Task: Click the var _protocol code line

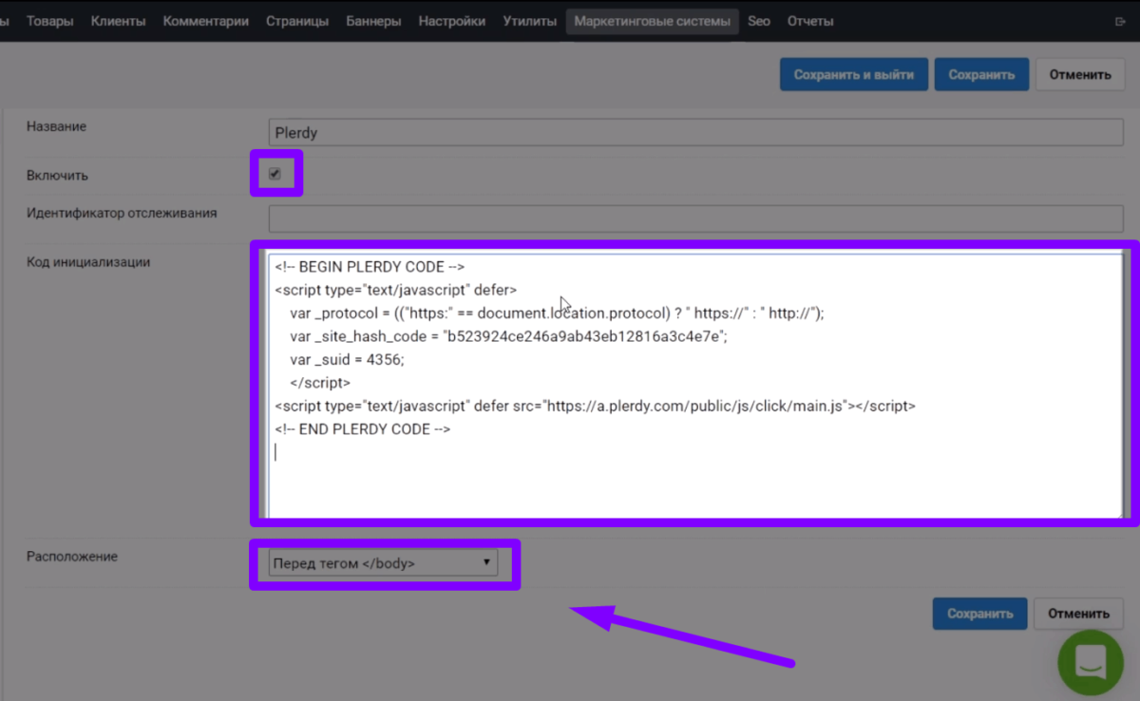Action: coord(558,313)
